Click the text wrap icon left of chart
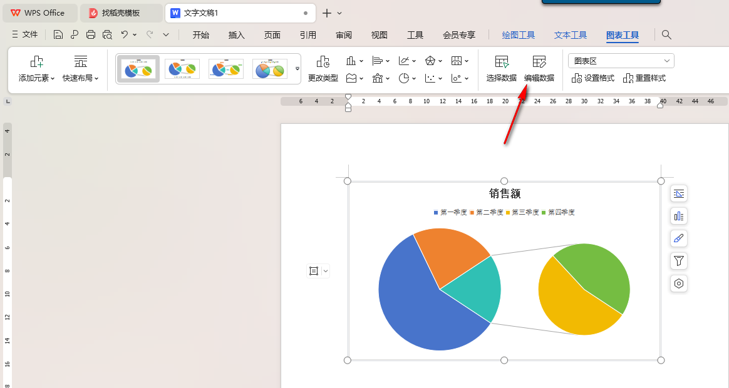Viewport: 729px width, 388px height. pyautogui.click(x=314, y=270)
